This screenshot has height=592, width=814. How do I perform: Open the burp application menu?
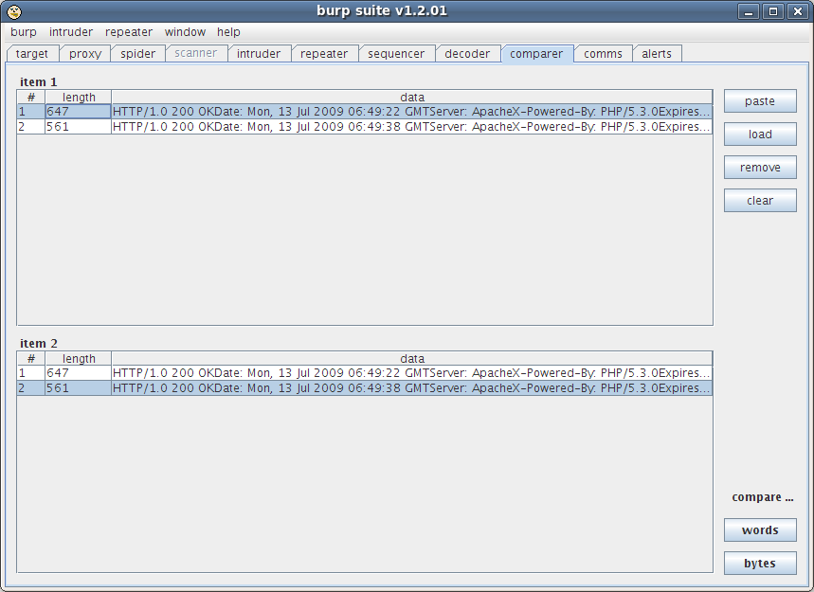pyautogui.click(x=23, y=31)
